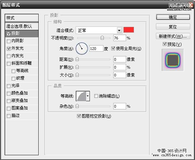Select the 斜面和浮雕 style item
Image resolution: width=195 pixels, height=160 pixels.
[x=22, y=63]
